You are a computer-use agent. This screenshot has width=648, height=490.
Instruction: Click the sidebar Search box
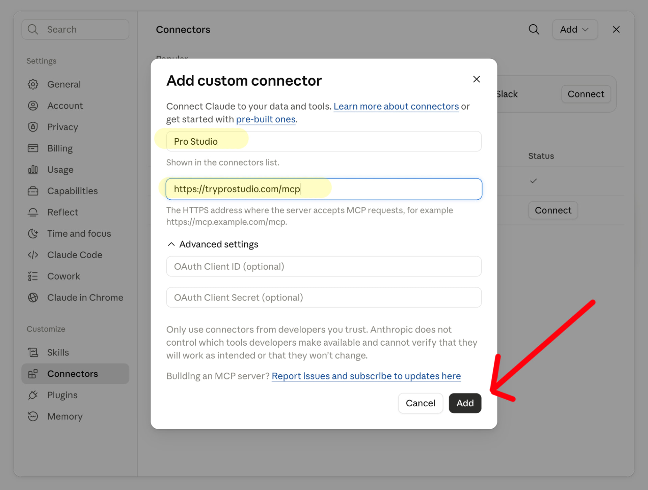pyautogui.click(x=75, y=29)
